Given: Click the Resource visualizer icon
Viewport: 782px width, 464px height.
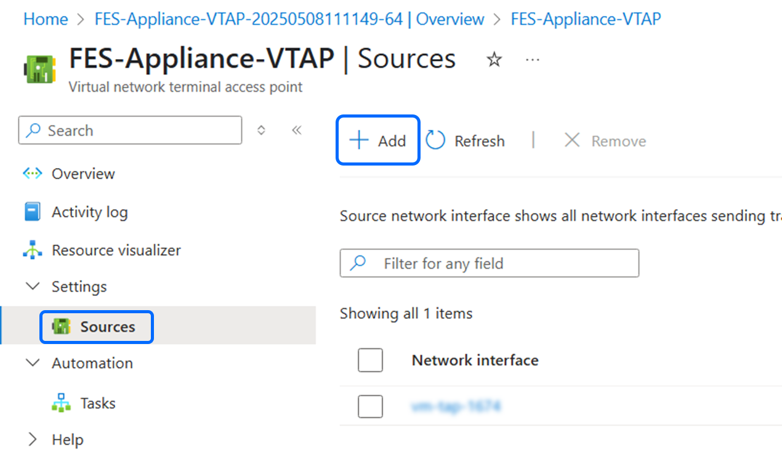Looking at the screenshot, I should (x=32, y=250).
